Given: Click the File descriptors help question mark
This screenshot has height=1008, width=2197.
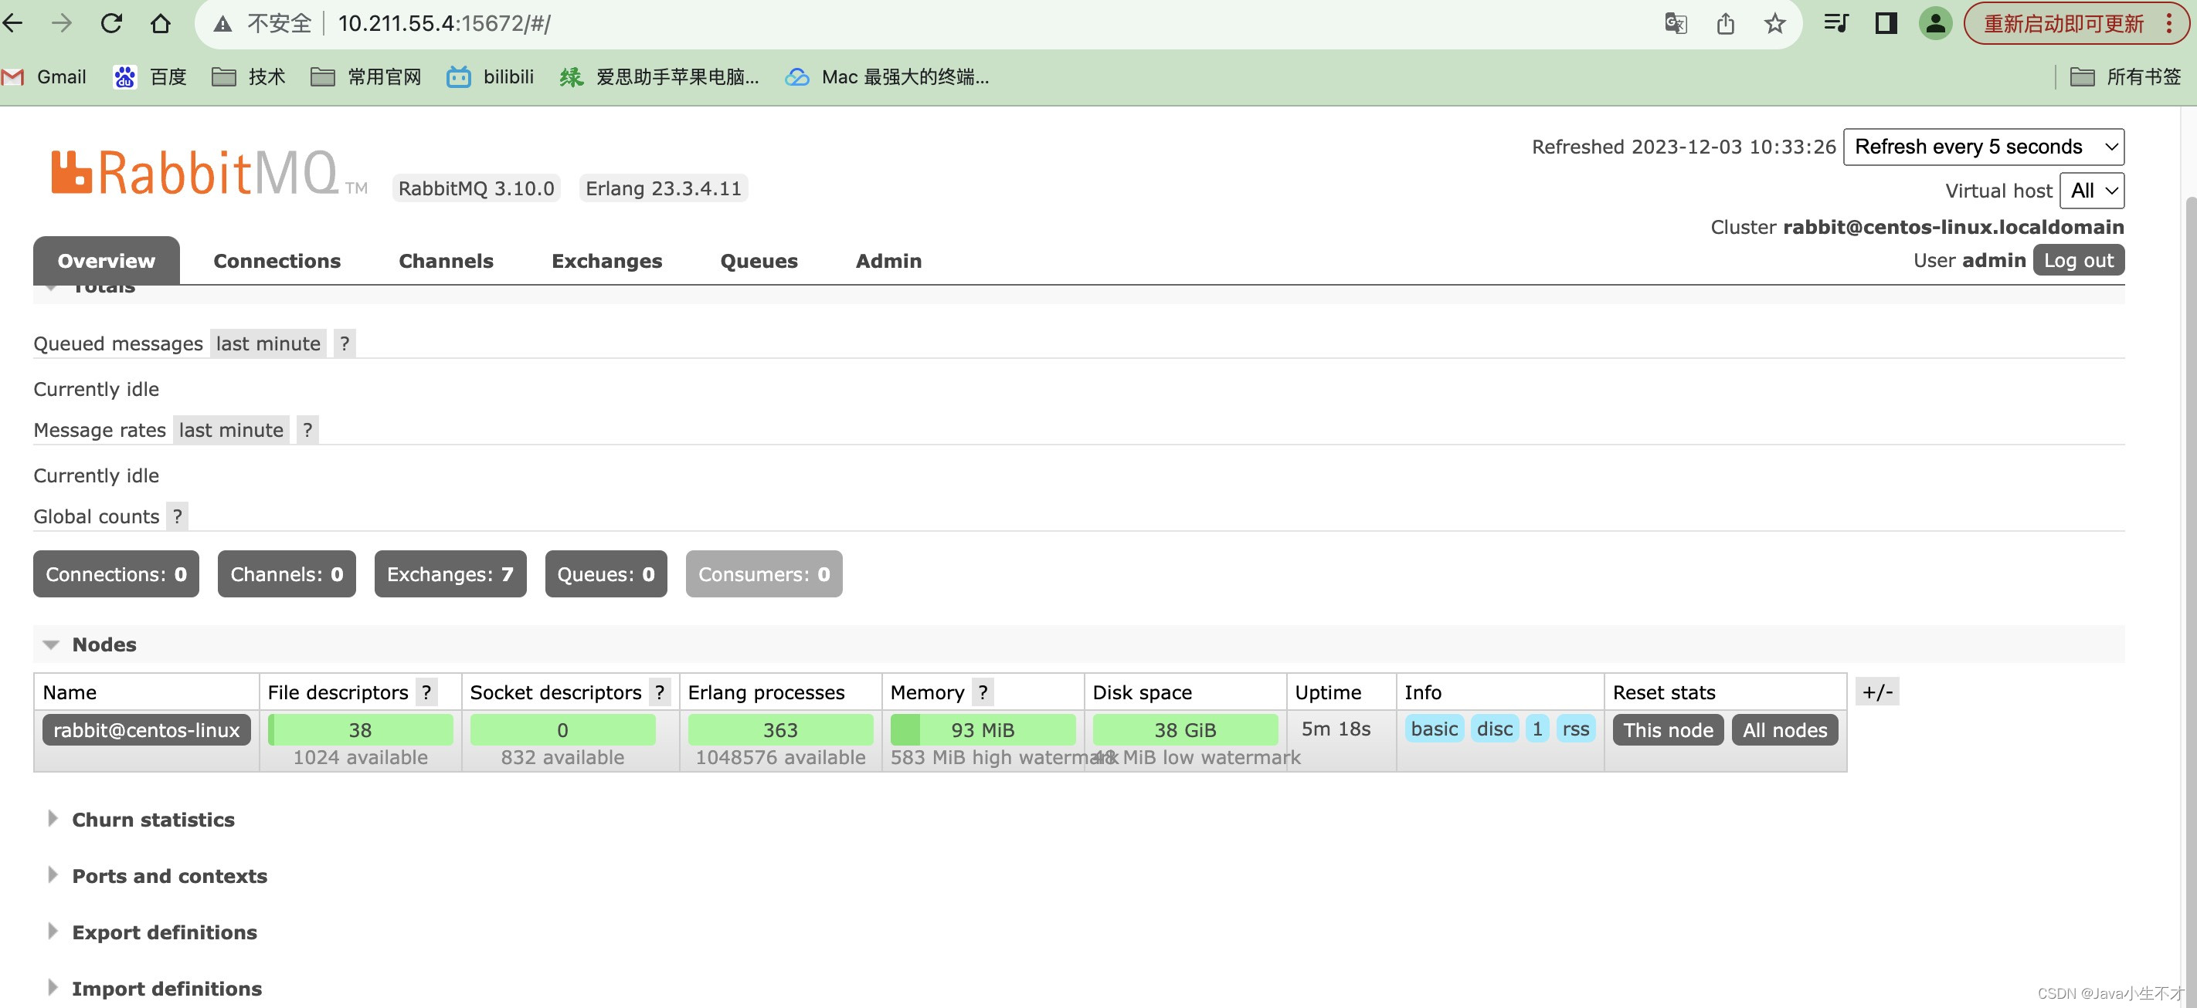Looking at the screenshot, I should pyautogui.click(x=426, y=692).
